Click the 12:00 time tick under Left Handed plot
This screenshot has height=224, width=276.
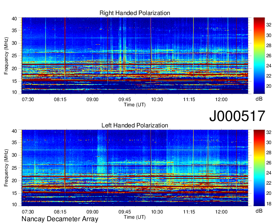pos(222,212)
